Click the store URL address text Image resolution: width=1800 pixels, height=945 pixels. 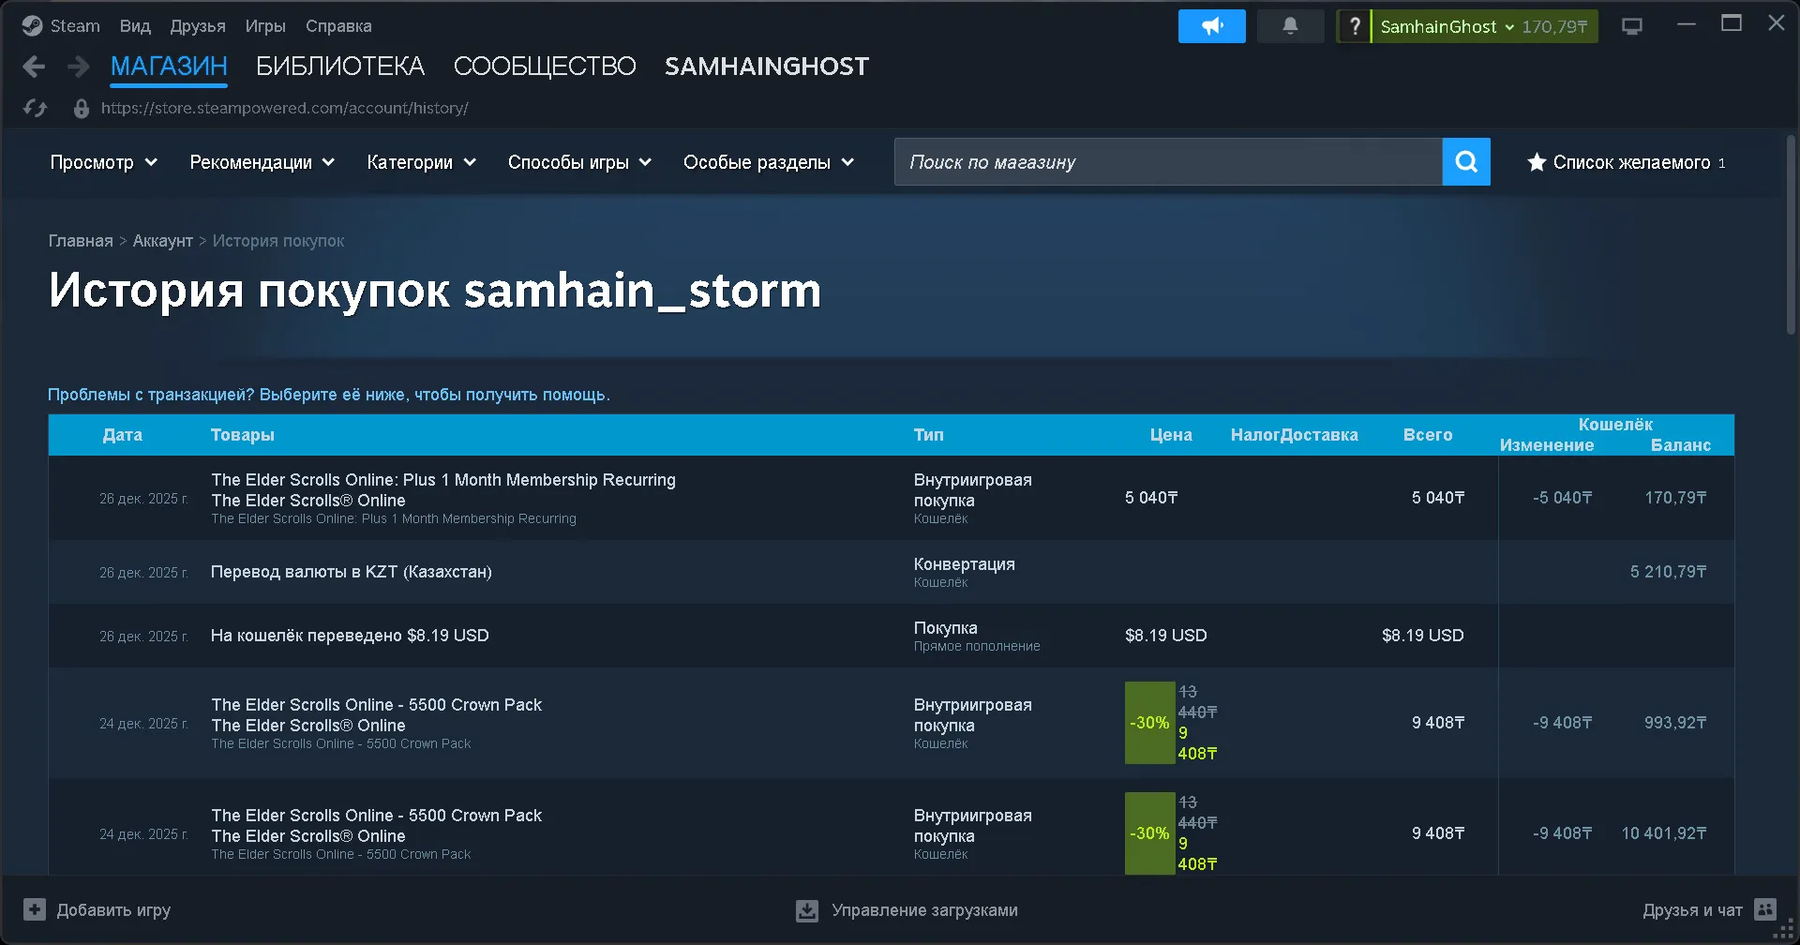click(284, 109)
